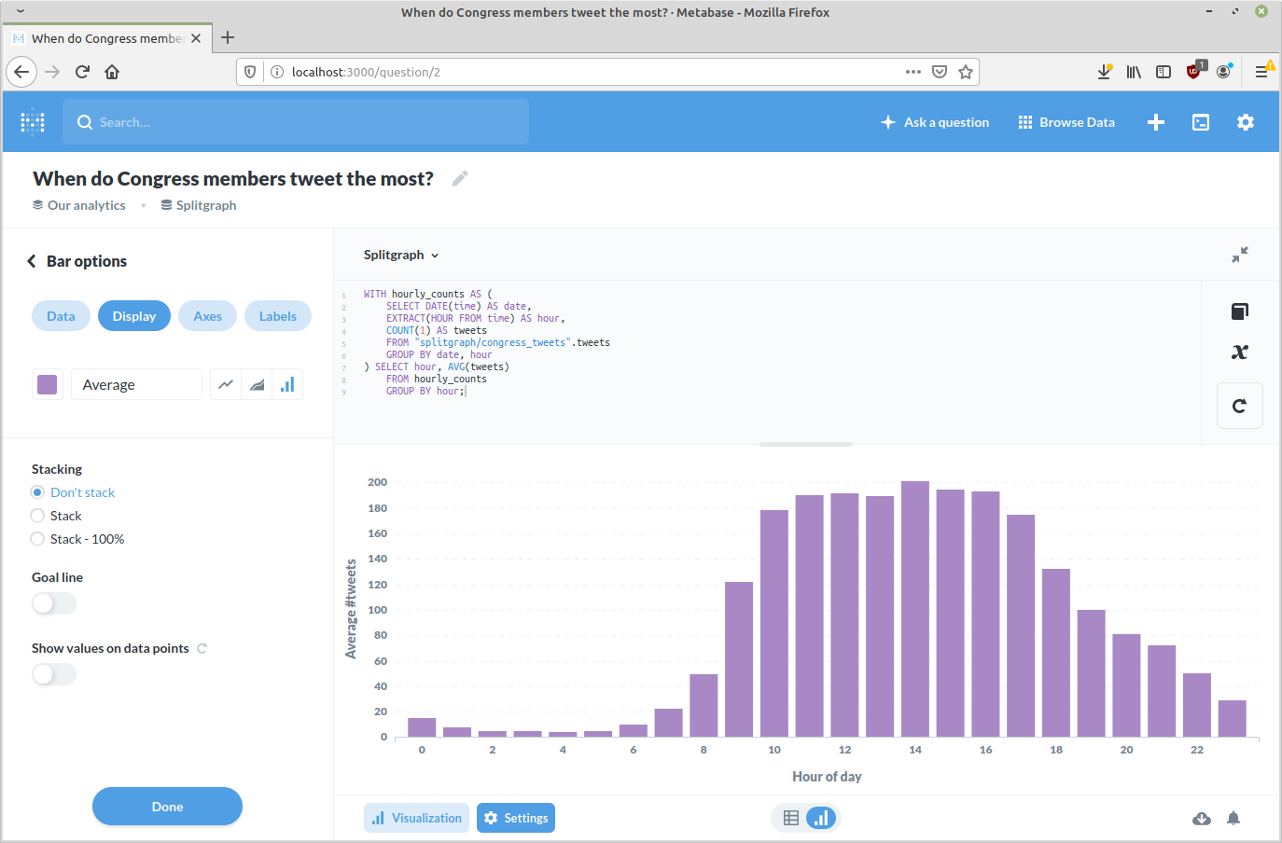1282x843 pixels.
Task: Switch to the Labels tab
Action: tap(278, 316)
